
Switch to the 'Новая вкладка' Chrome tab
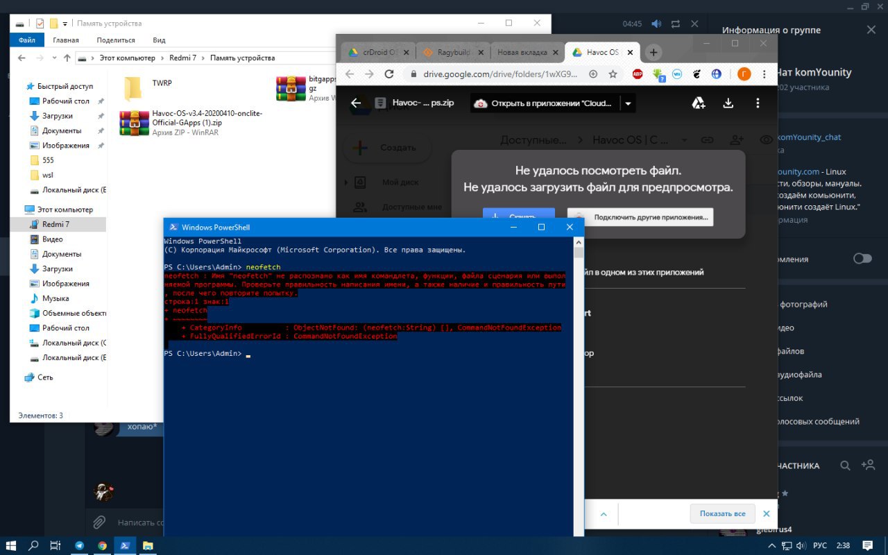click(527, 52)
